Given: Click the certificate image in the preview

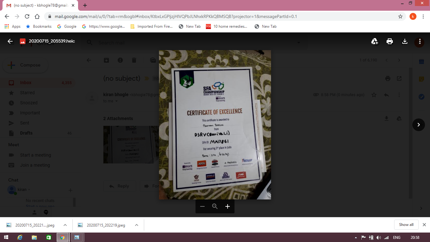Looking at the screenshot, I should point(215,125).
